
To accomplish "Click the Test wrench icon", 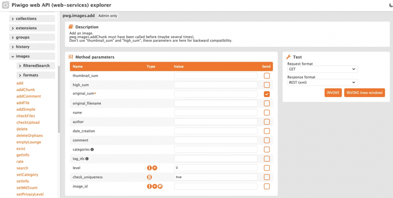I will 289,57.
